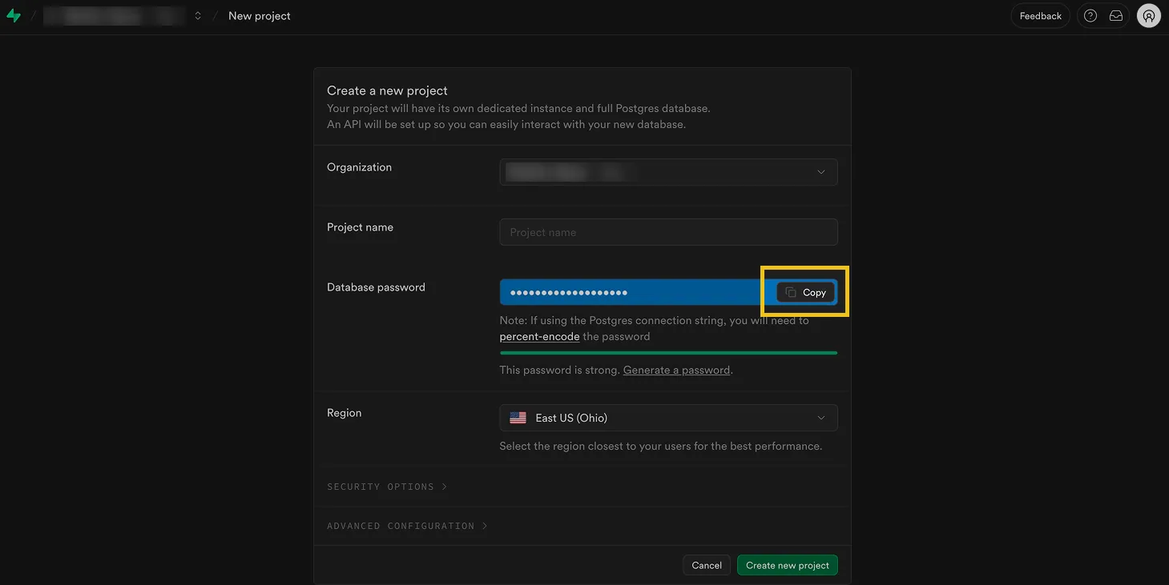1169x585 pixels.
Task: Click the Database password label
Action: tap(376, 287)
